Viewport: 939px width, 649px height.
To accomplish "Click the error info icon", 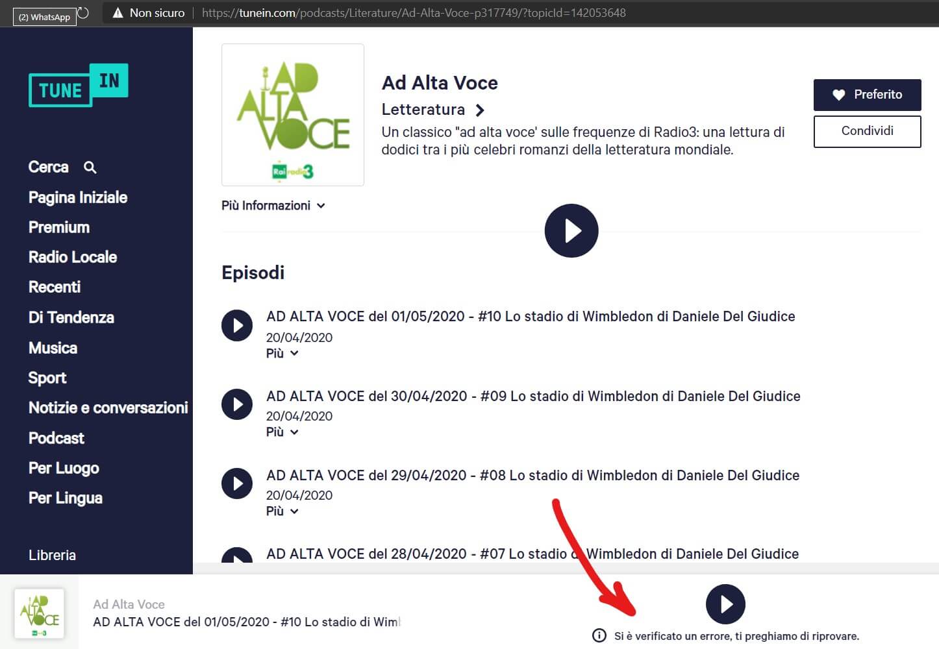I will tap(599, 635).
